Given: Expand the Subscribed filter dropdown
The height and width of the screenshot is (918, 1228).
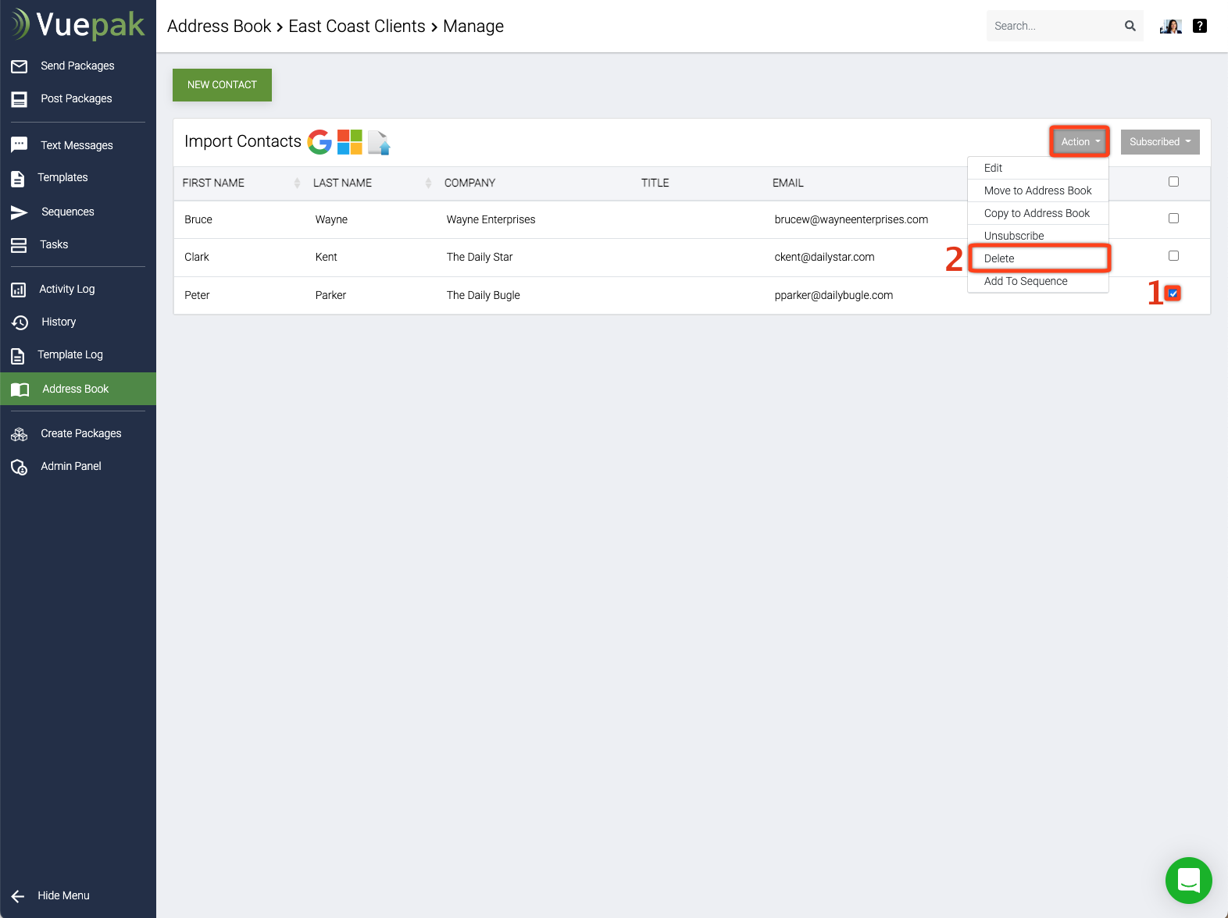Looking at the screenshot, I should coord(1160,141).
